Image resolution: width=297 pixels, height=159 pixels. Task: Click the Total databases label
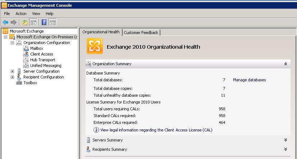[108, 80]
